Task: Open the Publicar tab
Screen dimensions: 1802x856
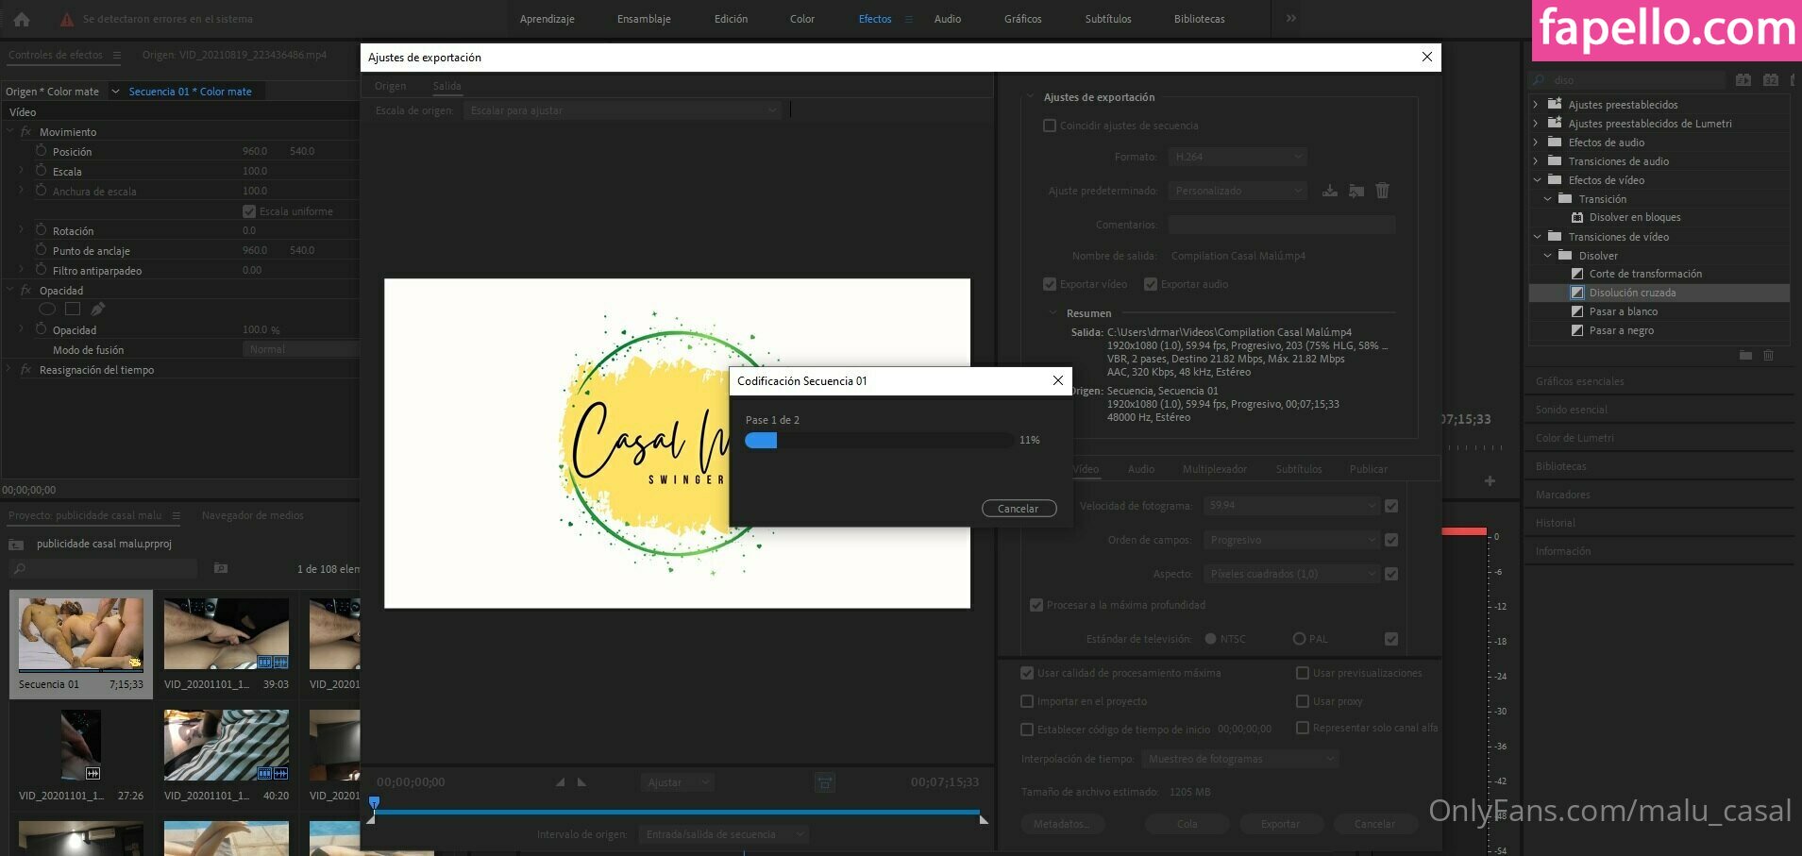Action: (1369, 469)
